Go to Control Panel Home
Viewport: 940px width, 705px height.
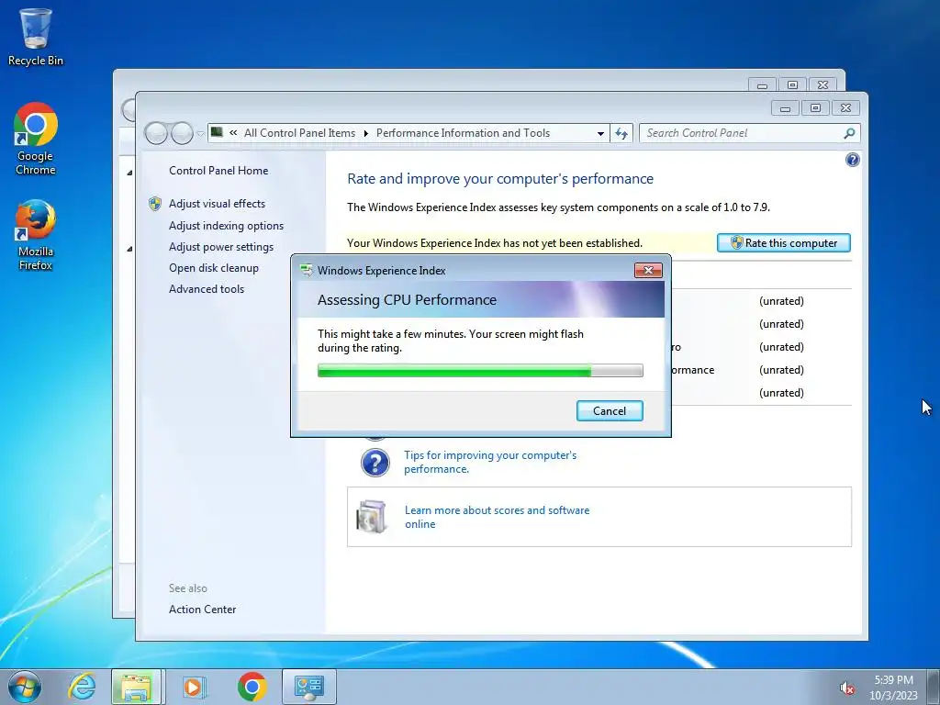218,171
